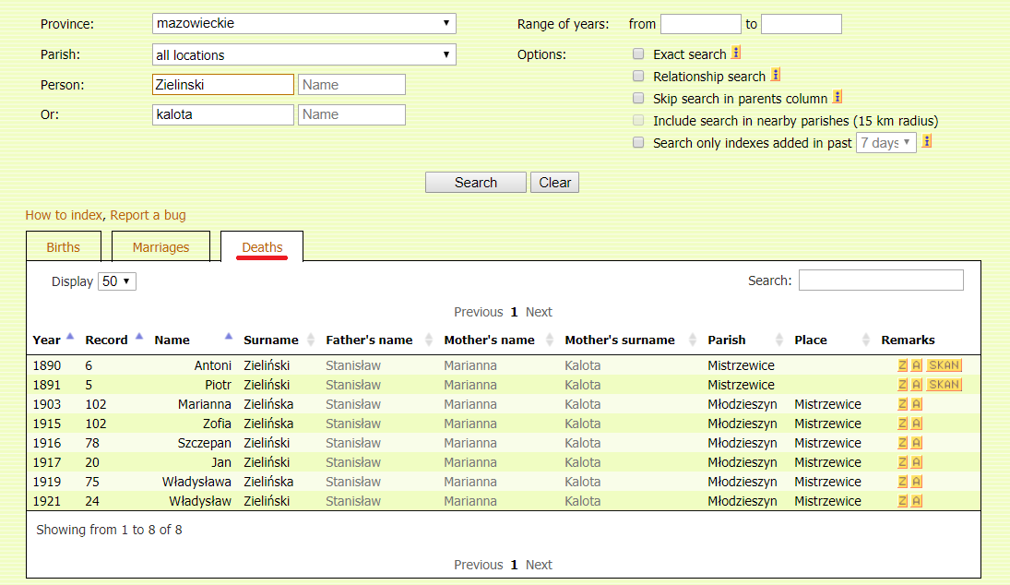Click the Z icon in the 1903 Marianna row
This screenshot has height=585, width=1010.
[x=903, y=404]
